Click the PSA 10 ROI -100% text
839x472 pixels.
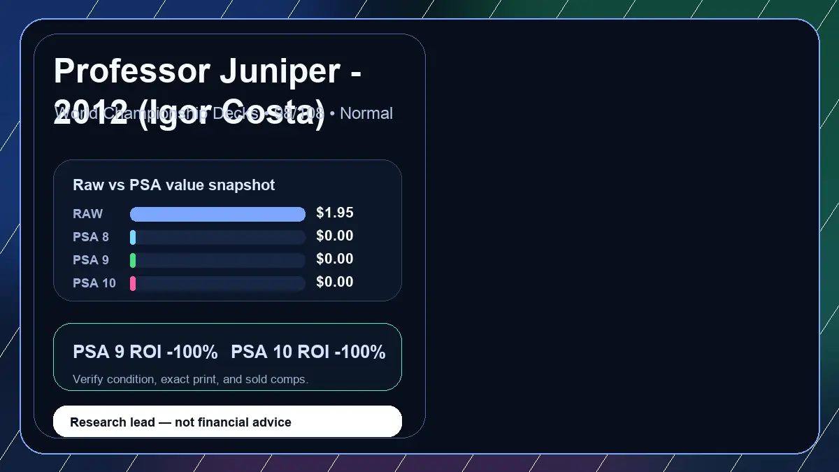click(308, 352)
